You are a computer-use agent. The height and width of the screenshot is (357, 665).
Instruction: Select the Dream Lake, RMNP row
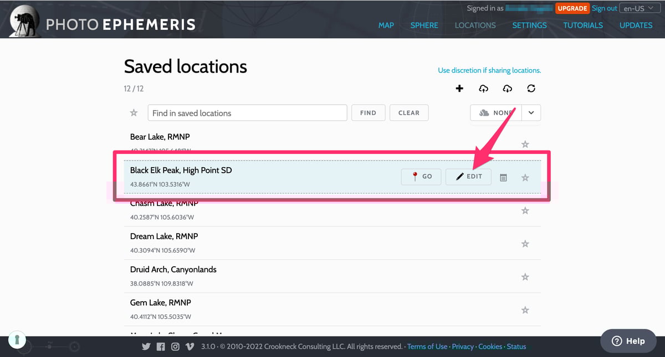332,243
